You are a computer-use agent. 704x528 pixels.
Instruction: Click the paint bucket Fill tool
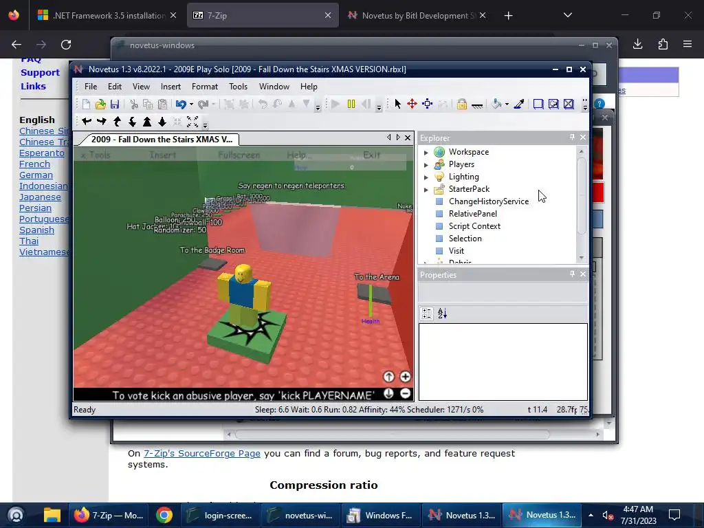(496, 104)
